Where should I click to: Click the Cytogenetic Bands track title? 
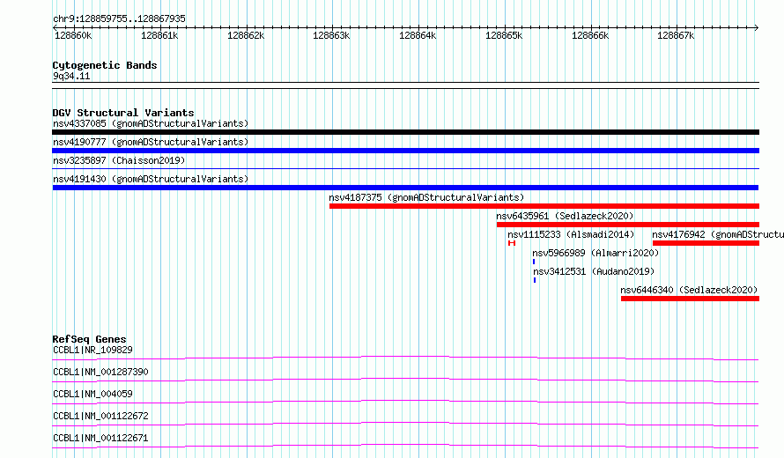tap(105, 65)
